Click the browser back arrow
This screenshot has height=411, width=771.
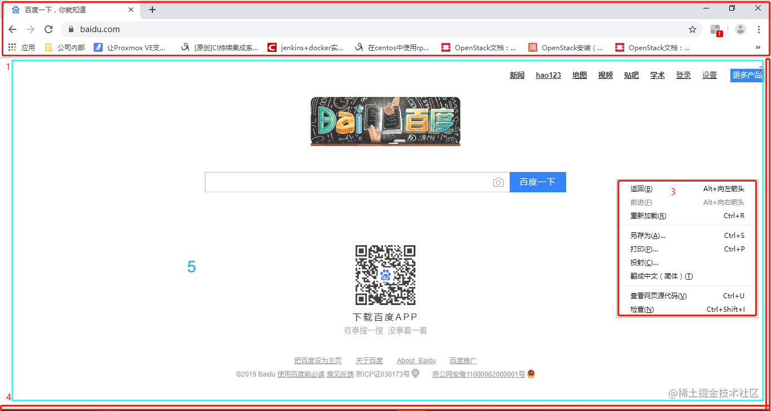pyautogui.click(x=12, y=29)
